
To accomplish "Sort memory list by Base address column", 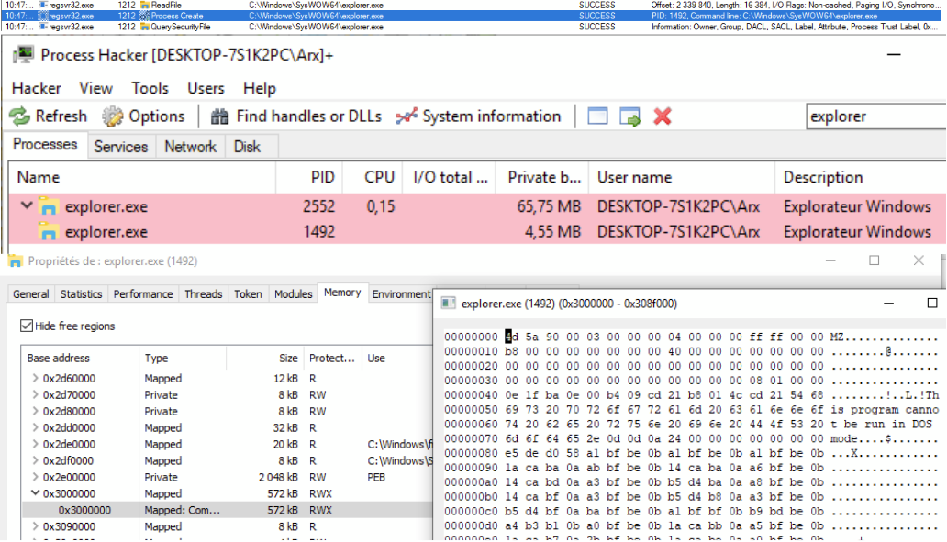I will tap(80, 358).
